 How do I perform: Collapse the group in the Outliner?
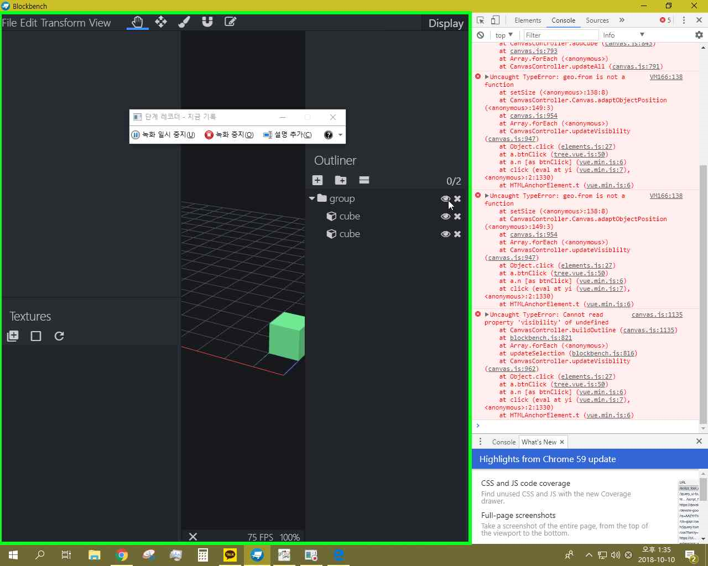(311, 198)
